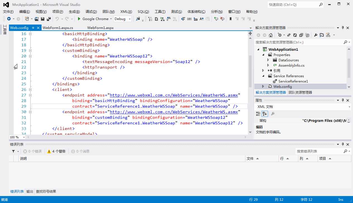The image size is (353, 203).
Task: Click the error list filter funnel icon
Action: (13, 151)
